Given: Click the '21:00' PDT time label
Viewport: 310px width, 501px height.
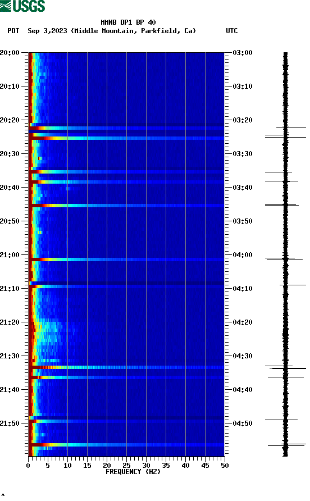Looking at the screenshot, I should click(10, 255).
